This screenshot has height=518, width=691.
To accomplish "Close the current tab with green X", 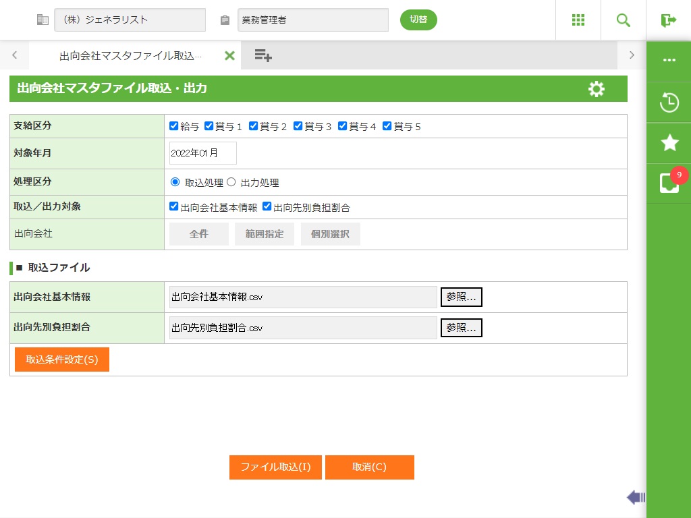I will tap(229, 55).
